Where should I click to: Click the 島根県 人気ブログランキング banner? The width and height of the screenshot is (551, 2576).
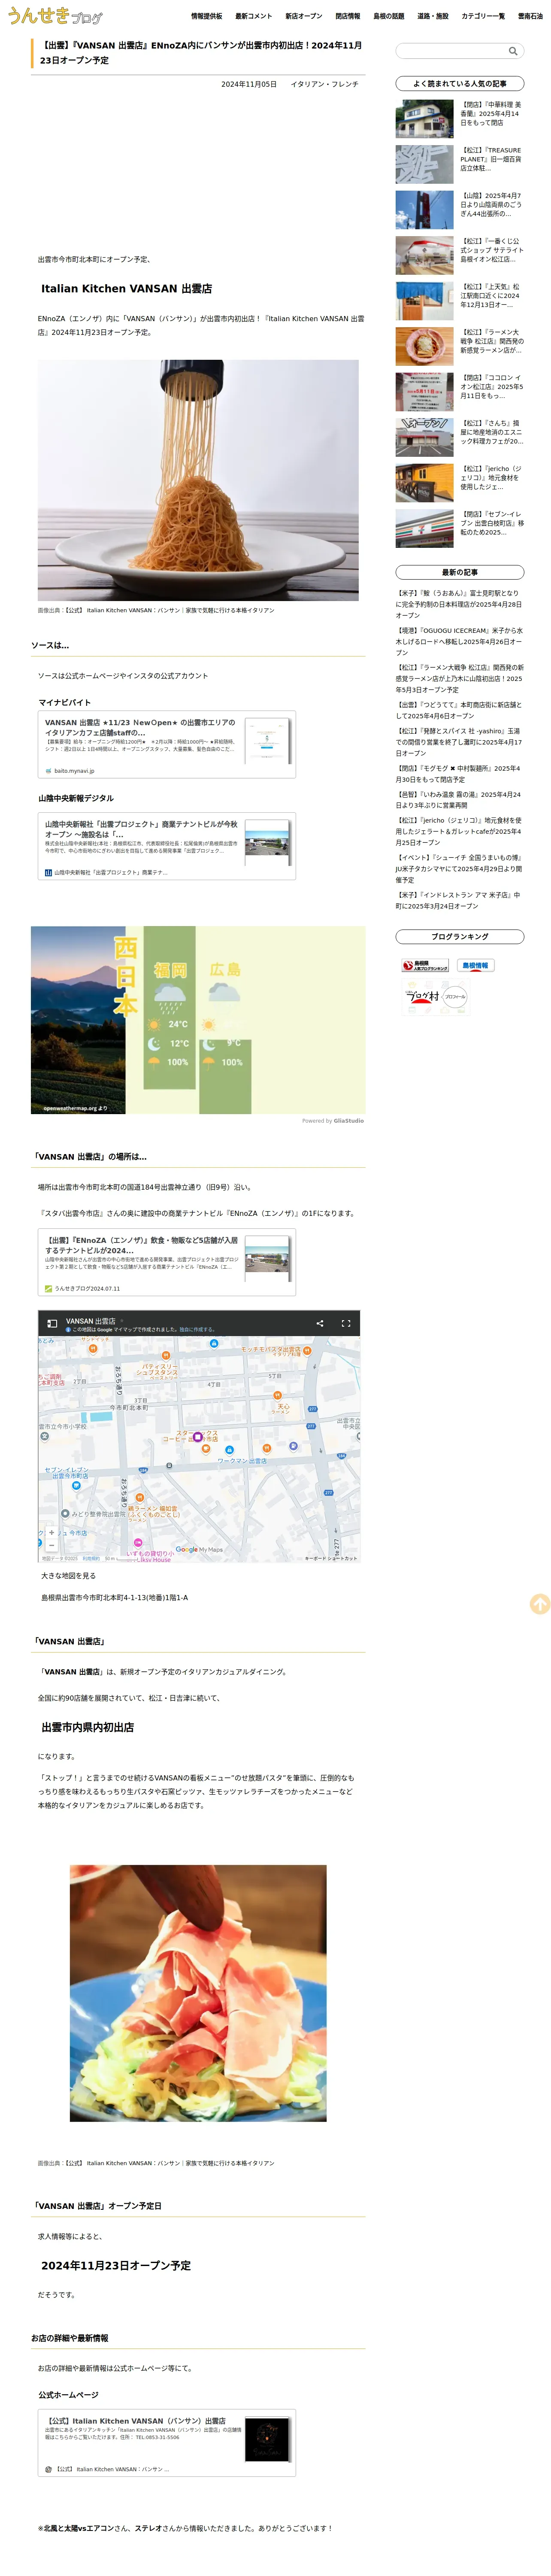pyautogui.click(x=425, y=965)
